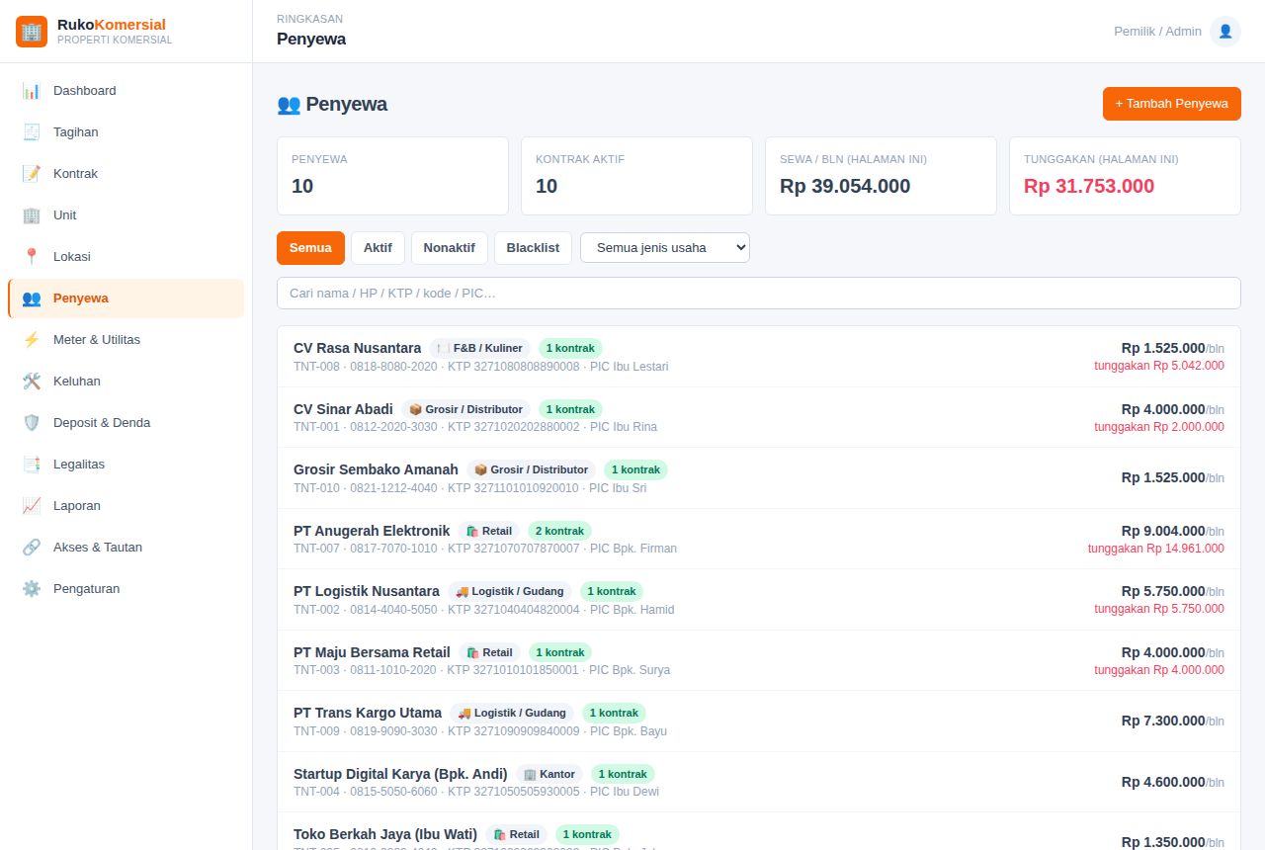The height and width of the screenshot is (850, 1265).
Task: Click the Kontrak Aktif summary card
Action: click(x=636, y=176)
